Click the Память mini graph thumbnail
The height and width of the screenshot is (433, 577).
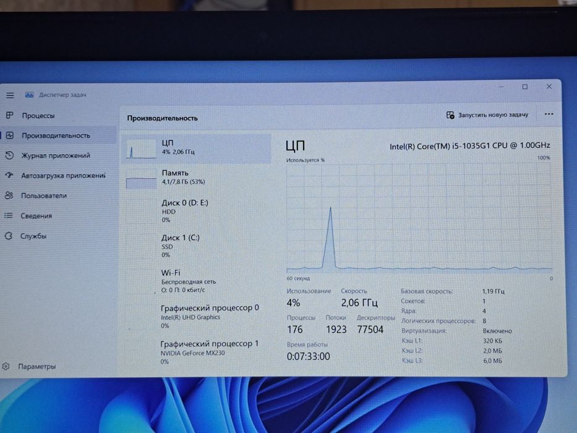point(141,179)
